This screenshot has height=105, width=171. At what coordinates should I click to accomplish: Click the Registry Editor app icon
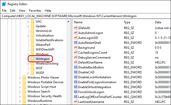point(4,4)
